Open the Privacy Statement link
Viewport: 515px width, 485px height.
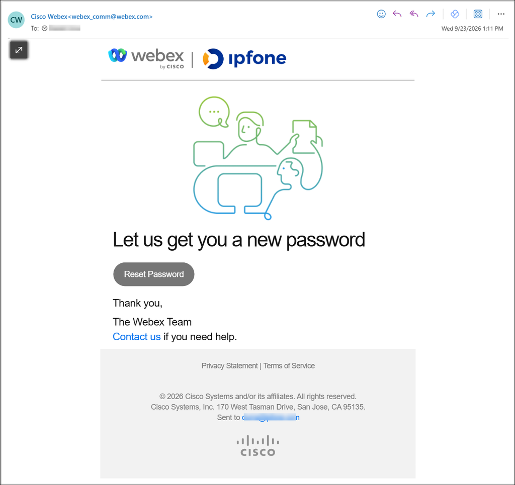[x=229, y=365]
